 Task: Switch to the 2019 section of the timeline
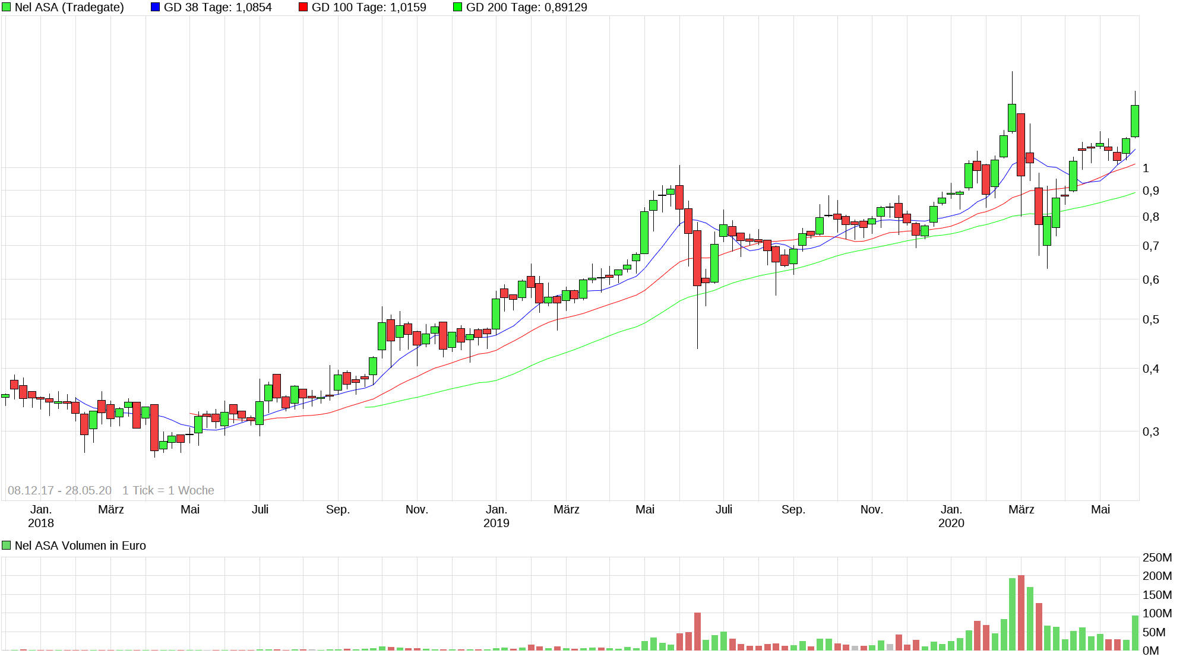click(496, 523)
